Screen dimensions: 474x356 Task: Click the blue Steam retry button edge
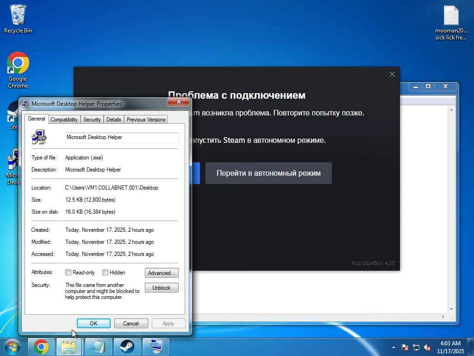coord(196,173)
